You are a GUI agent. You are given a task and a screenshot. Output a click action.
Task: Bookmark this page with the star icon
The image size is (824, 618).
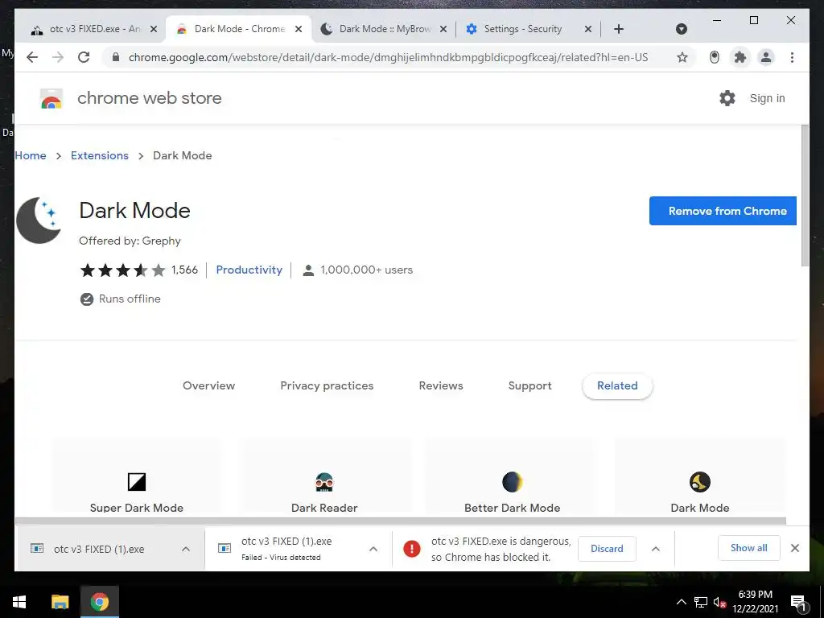682,57
